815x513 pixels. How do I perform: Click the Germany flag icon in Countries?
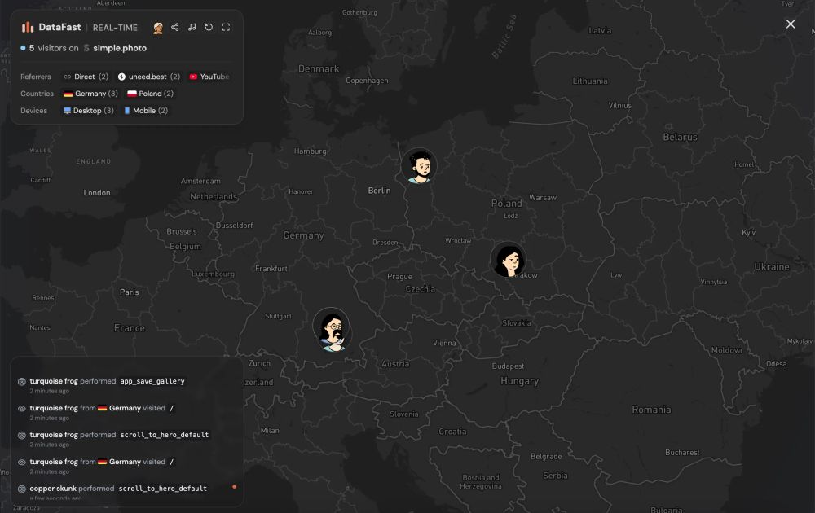click(68, 94)
